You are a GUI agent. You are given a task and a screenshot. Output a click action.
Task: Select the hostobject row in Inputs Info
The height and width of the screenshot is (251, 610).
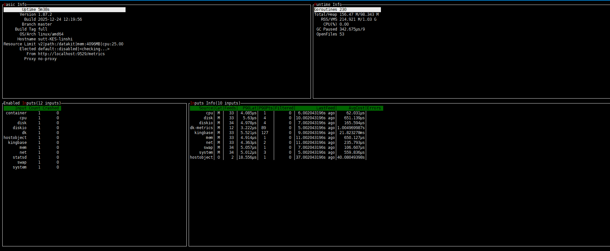pos(201,157)
